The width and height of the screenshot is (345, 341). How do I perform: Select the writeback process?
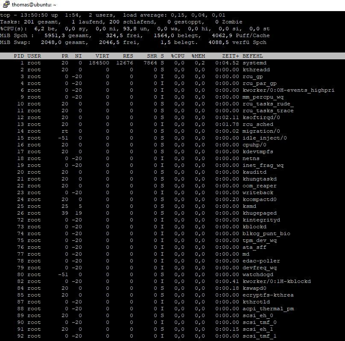[x=258, y=192]
